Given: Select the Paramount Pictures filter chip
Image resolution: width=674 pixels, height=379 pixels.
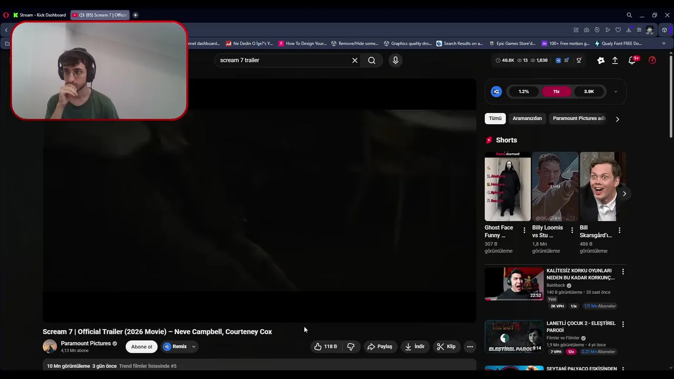Looking at the screenshot, I should 579,118.
